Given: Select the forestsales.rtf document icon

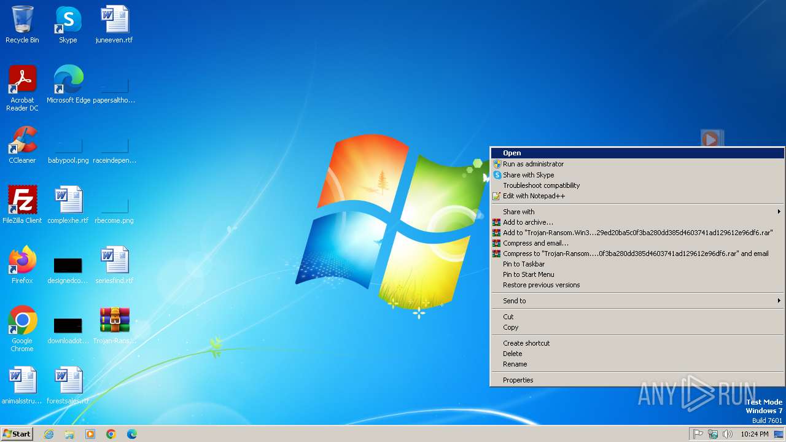Looking at the screenshot, I should [68, 386].
